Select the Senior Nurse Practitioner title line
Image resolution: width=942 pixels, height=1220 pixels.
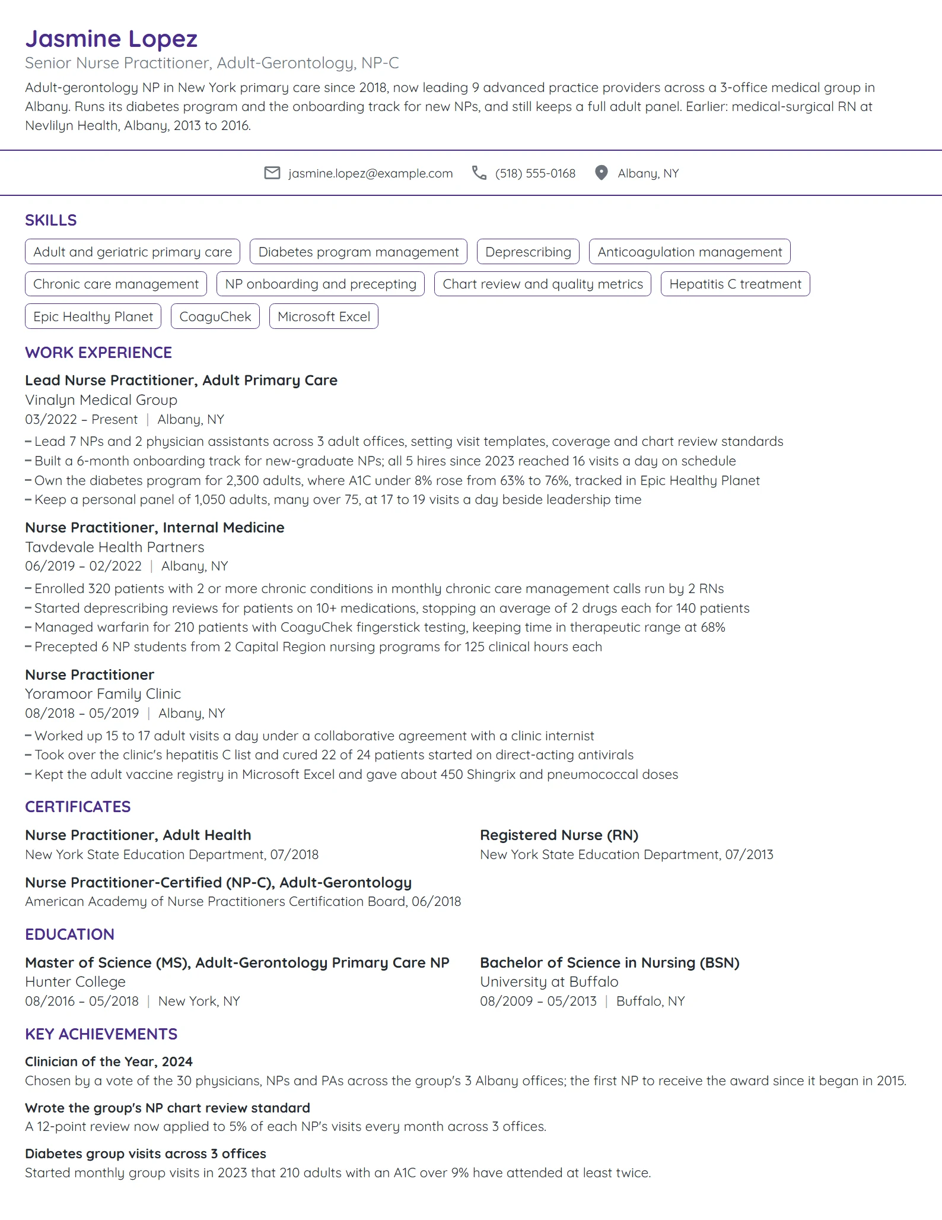[212, 63]
